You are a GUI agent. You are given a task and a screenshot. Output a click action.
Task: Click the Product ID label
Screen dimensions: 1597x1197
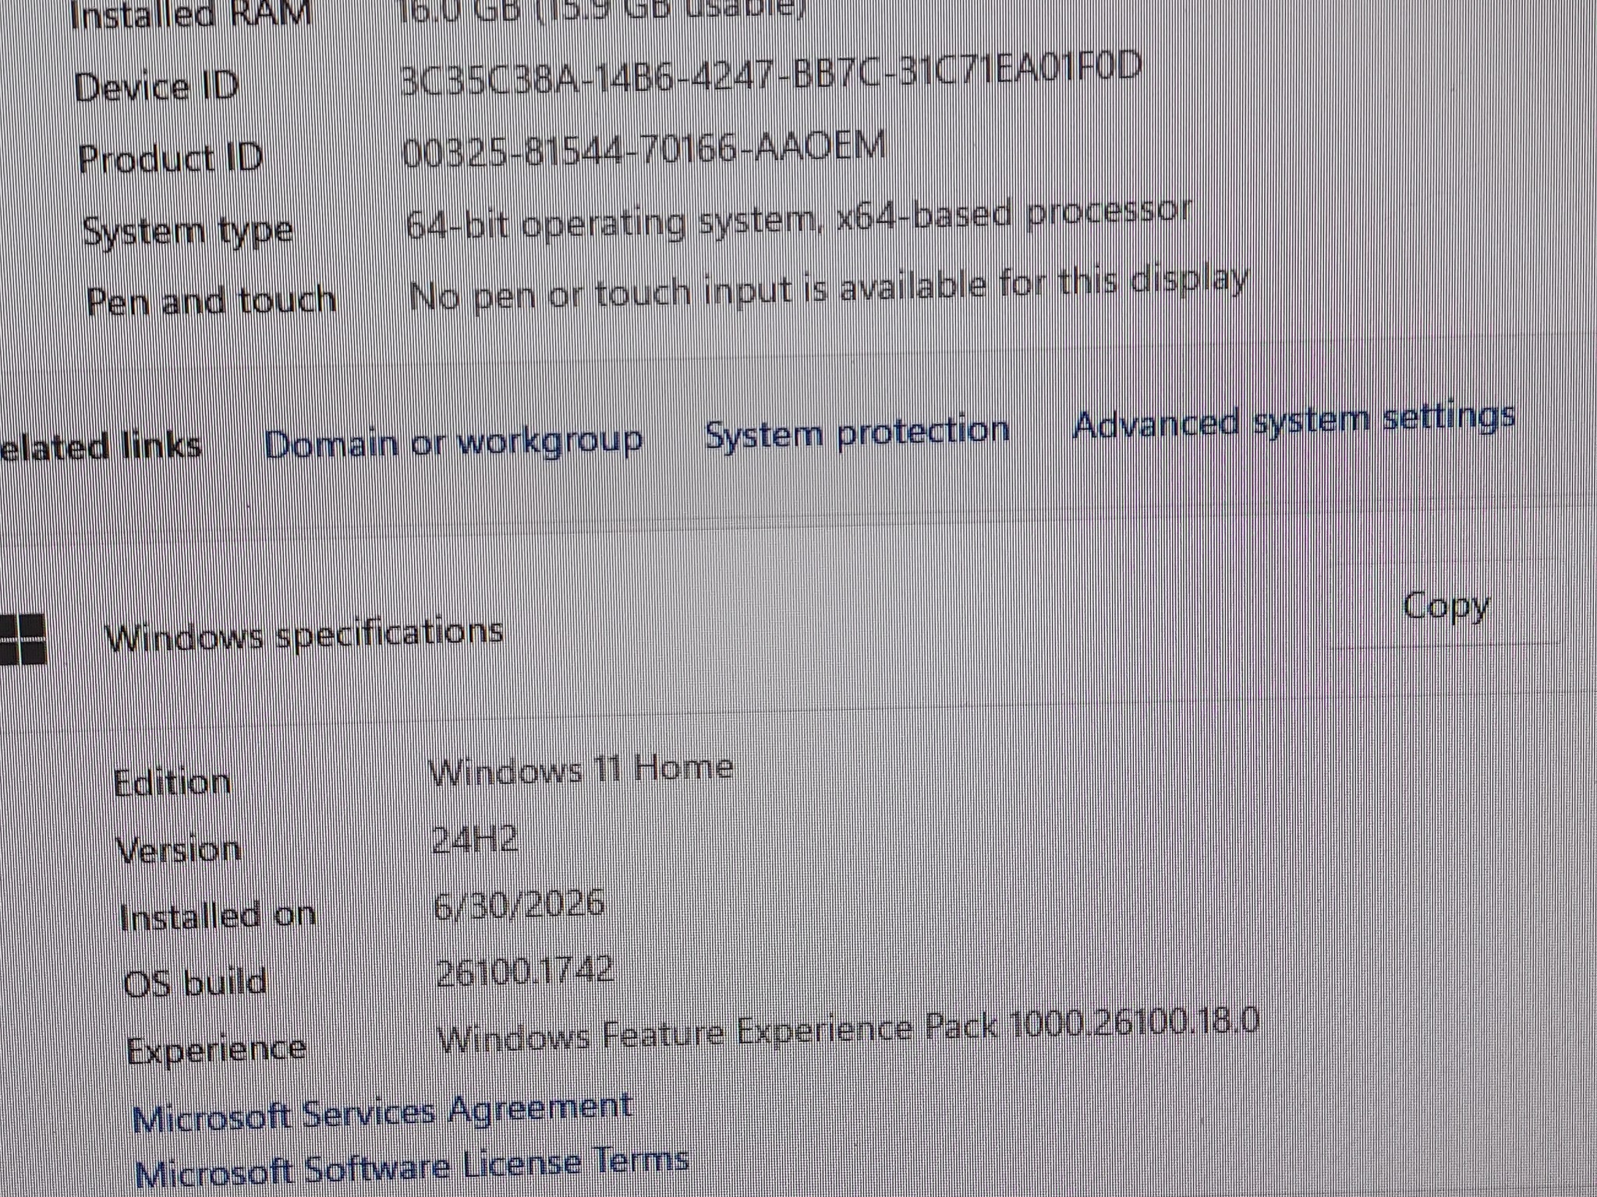[x=171, y=158]
